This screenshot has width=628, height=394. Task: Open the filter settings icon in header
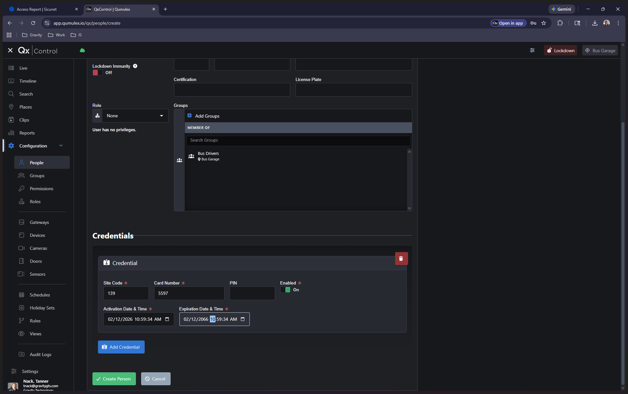[532, 50]
